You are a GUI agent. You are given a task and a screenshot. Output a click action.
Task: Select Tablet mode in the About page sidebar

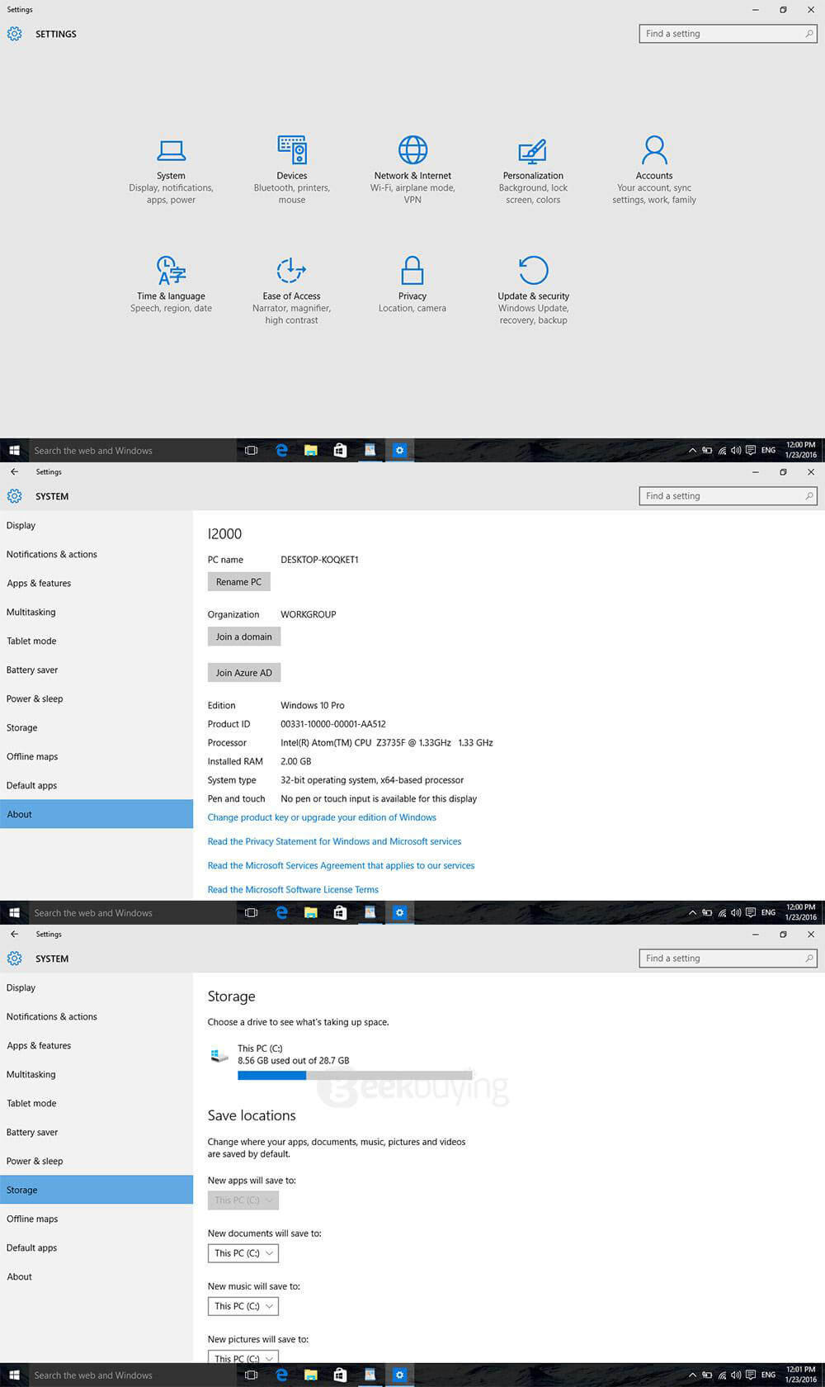97,641
